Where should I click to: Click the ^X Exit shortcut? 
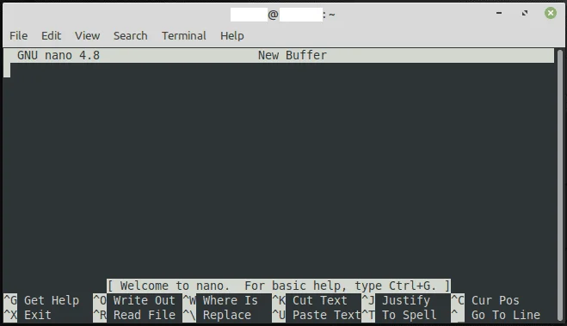tap(28, 315)
